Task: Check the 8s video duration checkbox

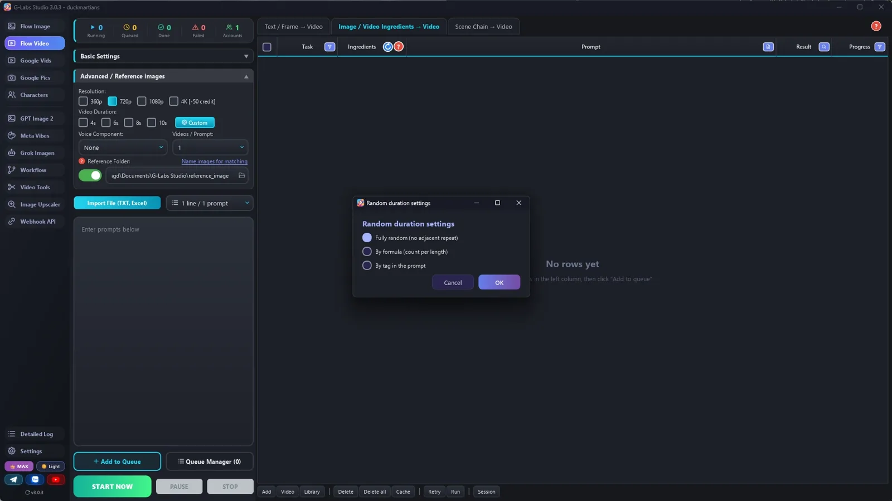Action: coord(129,122)
